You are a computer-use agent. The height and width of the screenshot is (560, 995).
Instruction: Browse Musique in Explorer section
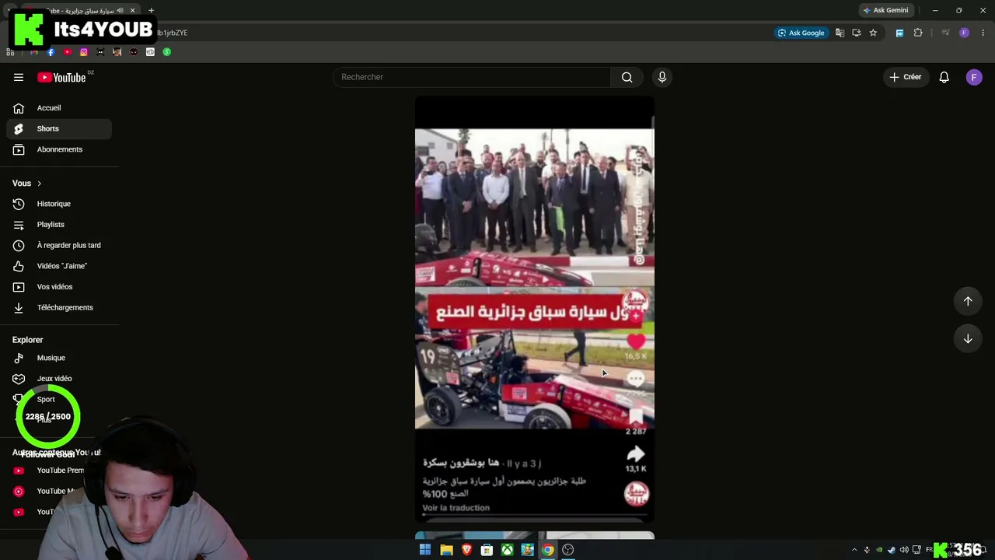[x=59, y=358]
